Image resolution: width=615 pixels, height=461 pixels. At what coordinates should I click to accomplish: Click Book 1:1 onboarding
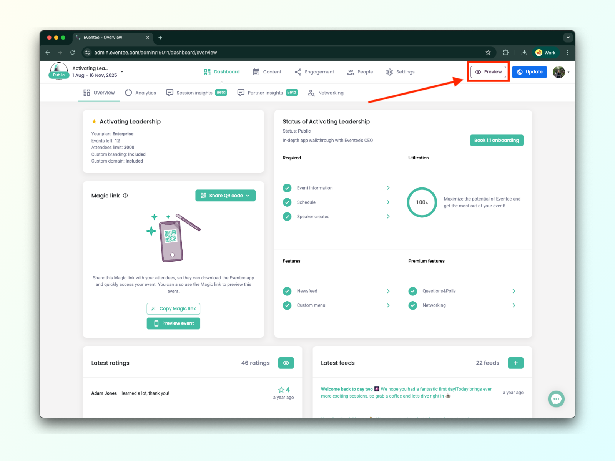497,140
